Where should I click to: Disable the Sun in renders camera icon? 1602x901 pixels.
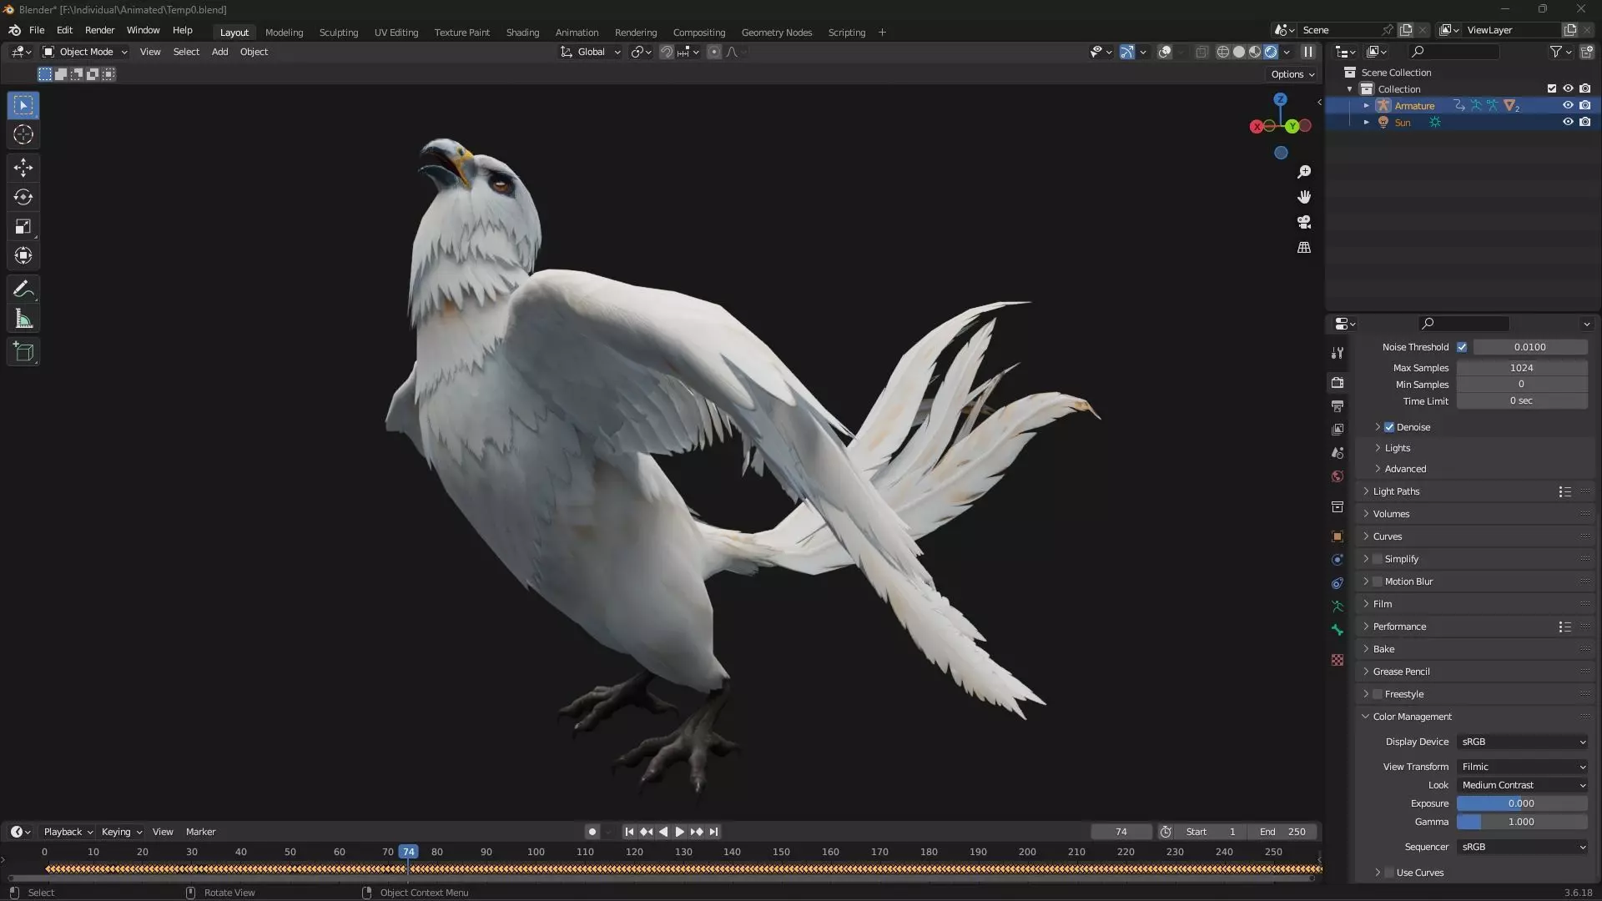coord(1585,122)
